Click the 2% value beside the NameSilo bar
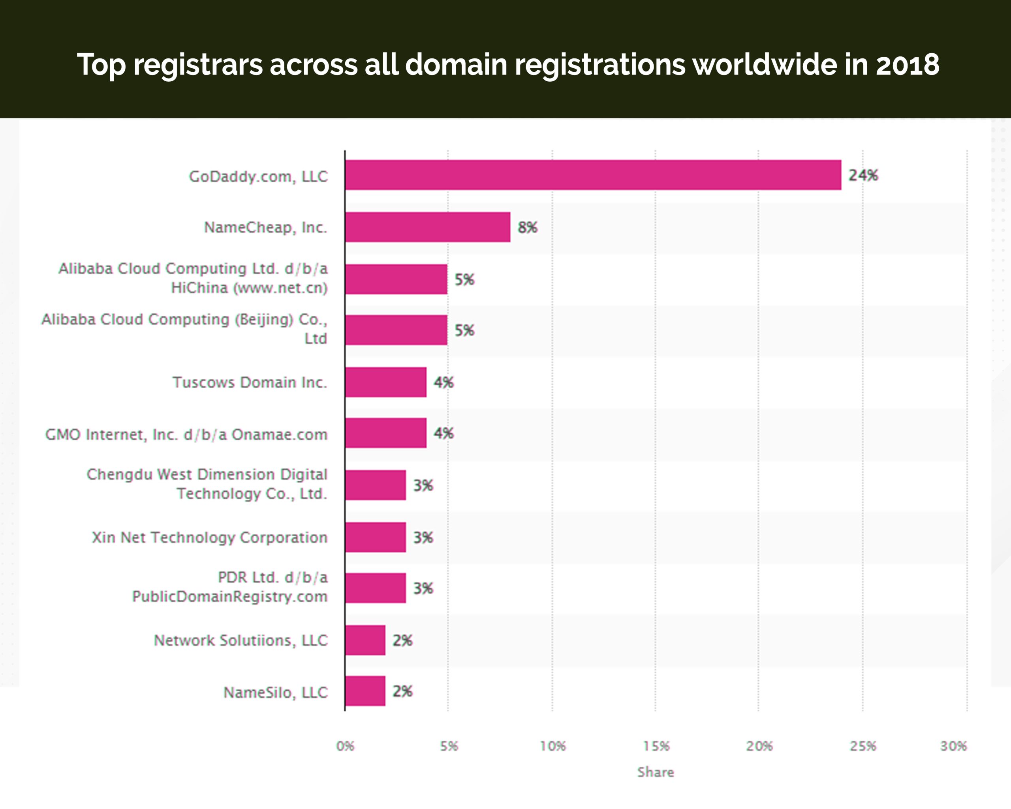The height and width of the screenshot is (809, 1011). click(x=403, y=691)
